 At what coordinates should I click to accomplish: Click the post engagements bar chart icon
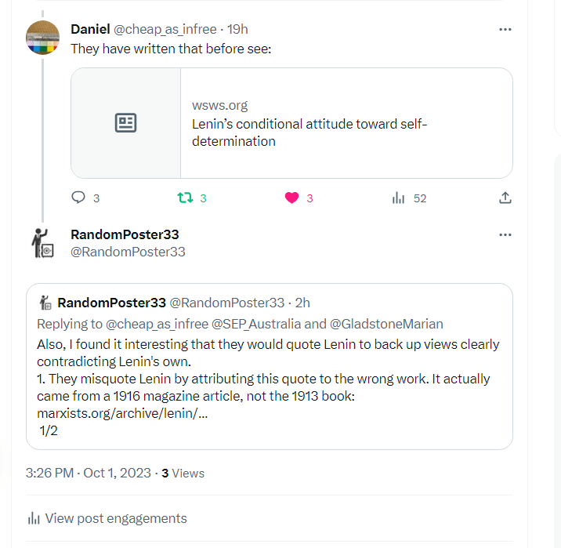point(34,518)
